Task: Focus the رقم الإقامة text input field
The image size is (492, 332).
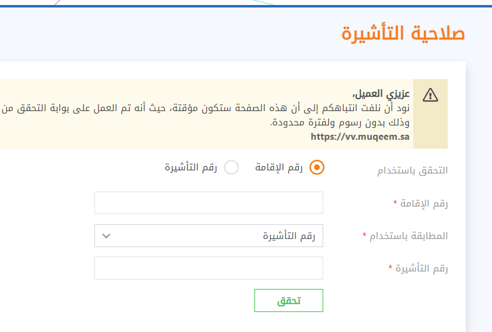Action: point(209,203)
